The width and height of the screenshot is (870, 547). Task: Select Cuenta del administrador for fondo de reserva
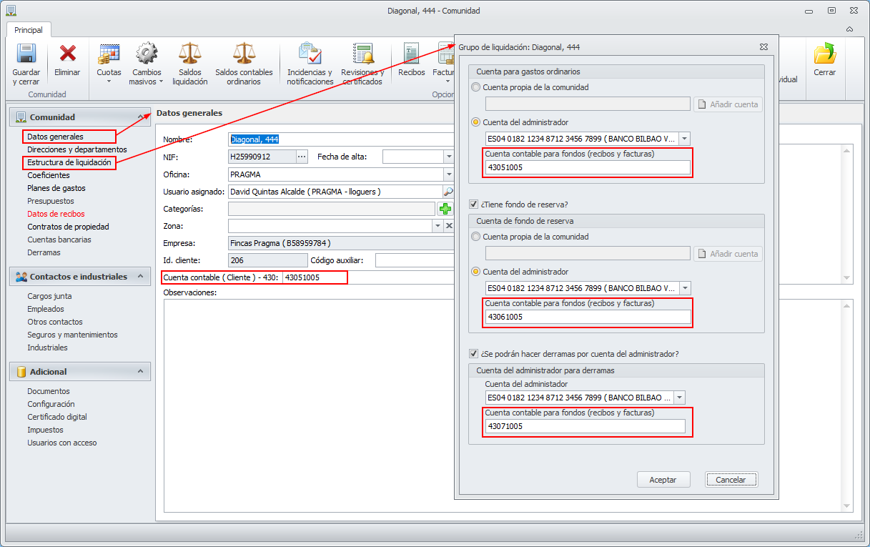pos(476,272)
